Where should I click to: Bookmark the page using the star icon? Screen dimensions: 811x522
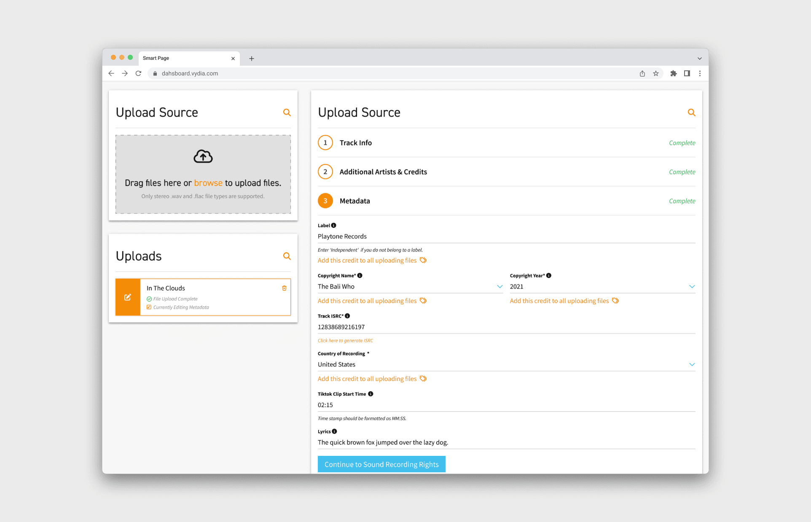[x=656, y=73]
